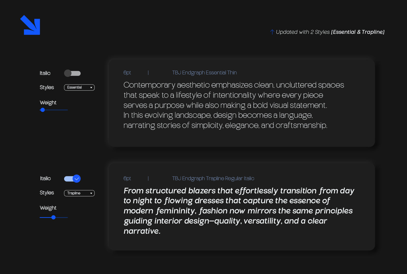Click the "Contemporary aesthetic" sample paragraph
The height and width of the screenshot is (274, 407).
click(x=234, y=105)
